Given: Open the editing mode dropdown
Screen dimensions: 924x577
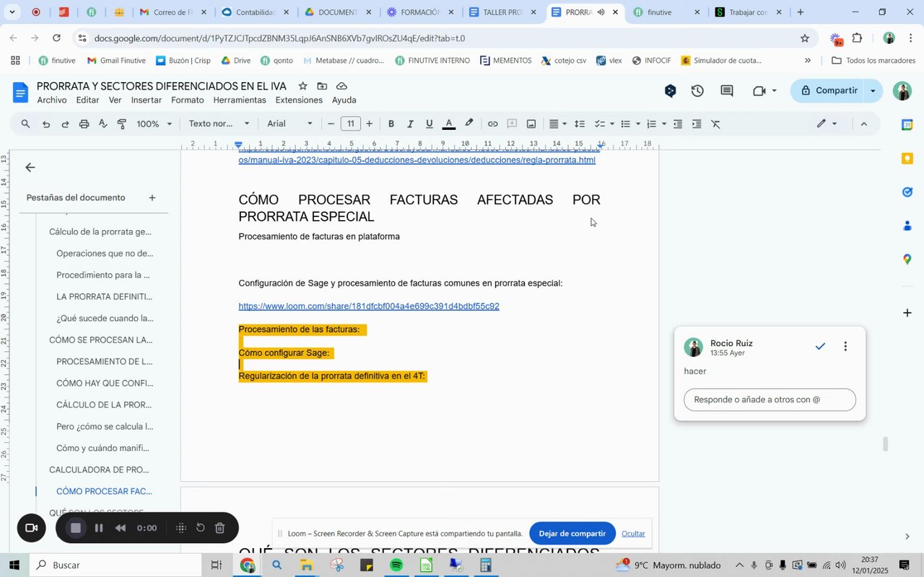Looking at the screenshot, I should pyautogui.click(x=827, y=124).
